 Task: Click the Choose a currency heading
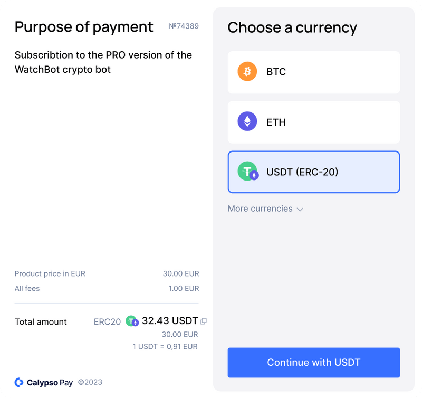pyautogui.click(x=292, y=27)
